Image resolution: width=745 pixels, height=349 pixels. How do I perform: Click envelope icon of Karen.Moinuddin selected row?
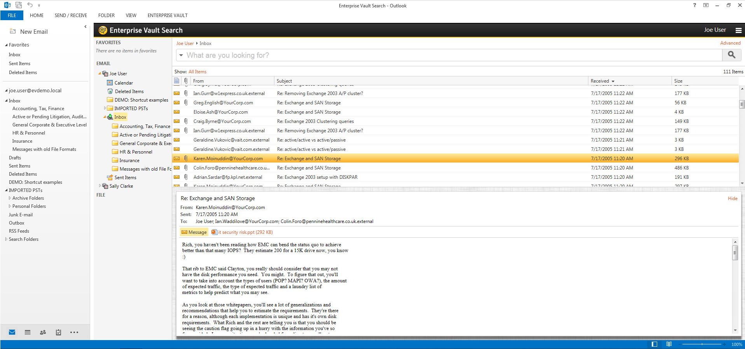pyautogui.click(x=177, y=158)
